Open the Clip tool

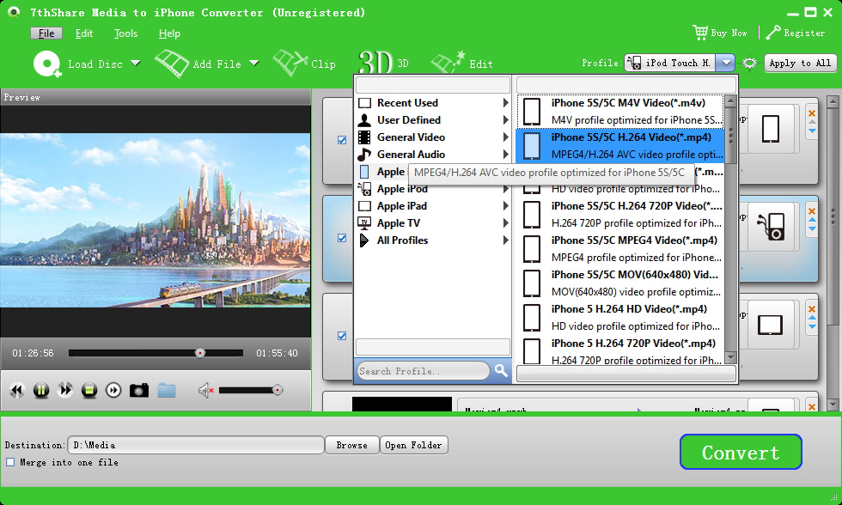tap(304, 64)
